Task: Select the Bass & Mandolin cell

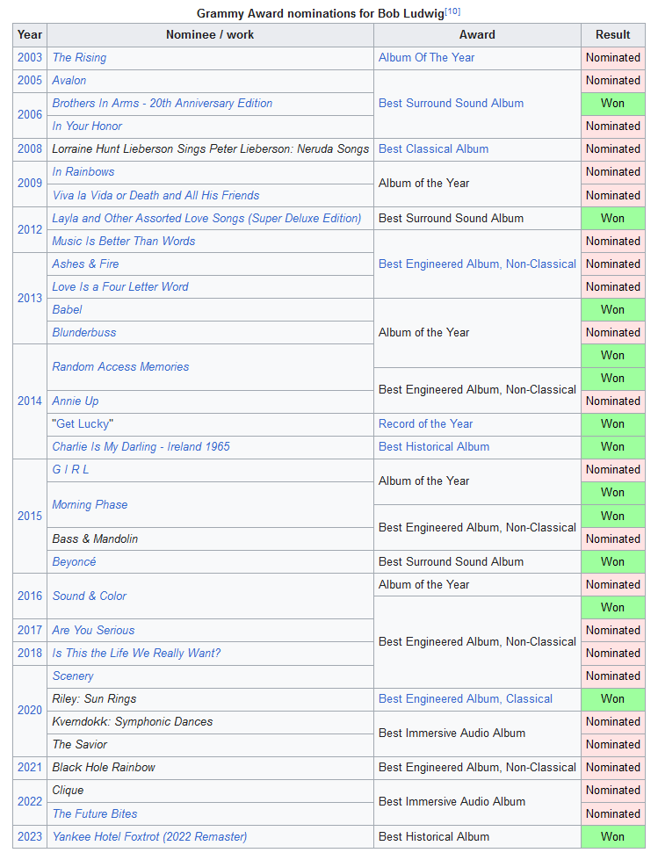Action: click(x=210, y=539)
